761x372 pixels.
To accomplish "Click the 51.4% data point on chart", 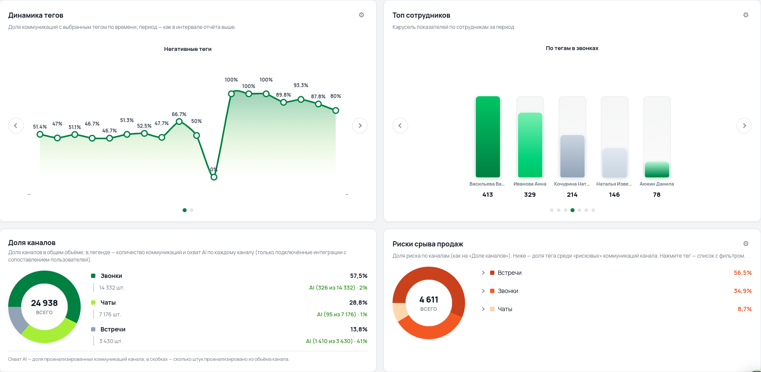I will 40,134.
